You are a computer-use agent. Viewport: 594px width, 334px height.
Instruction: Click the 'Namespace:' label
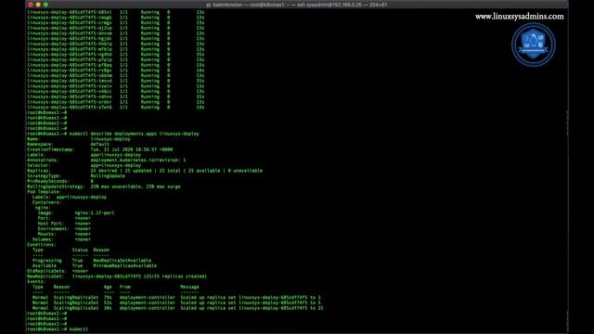[x=40, y=145]
